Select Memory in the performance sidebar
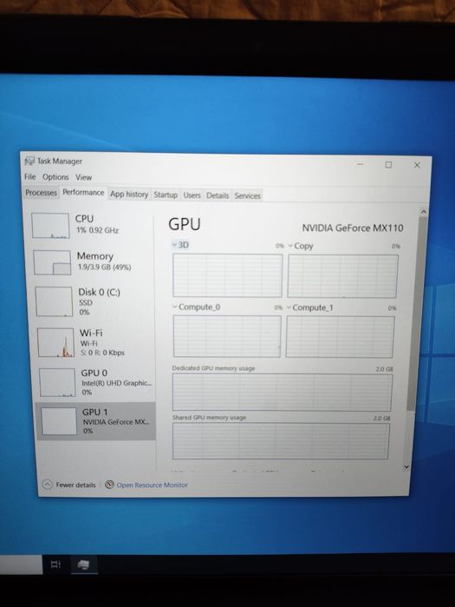 point(93,261)
